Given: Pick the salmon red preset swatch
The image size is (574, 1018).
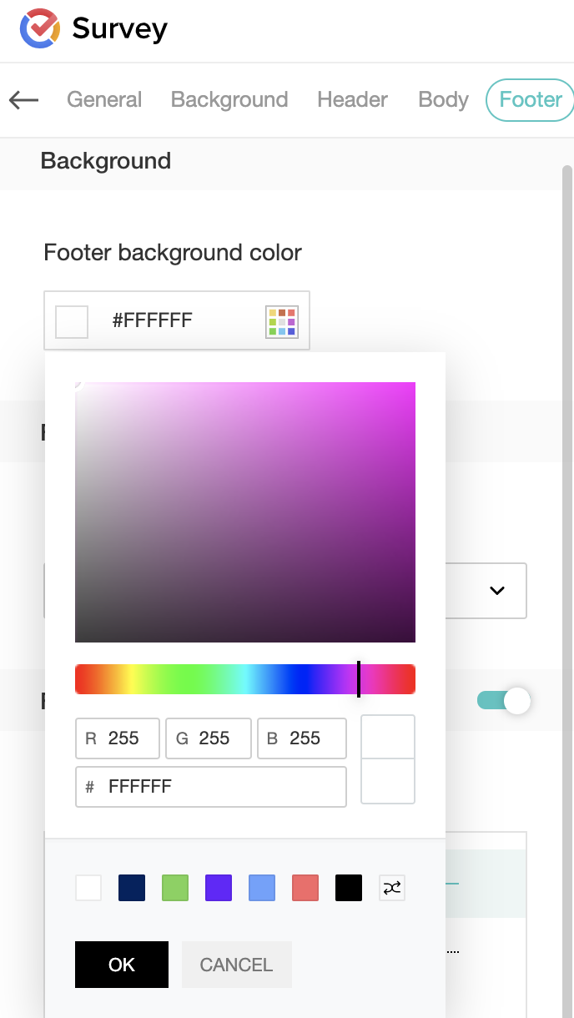Looking at the screenshot, I should tap(305, 888).
